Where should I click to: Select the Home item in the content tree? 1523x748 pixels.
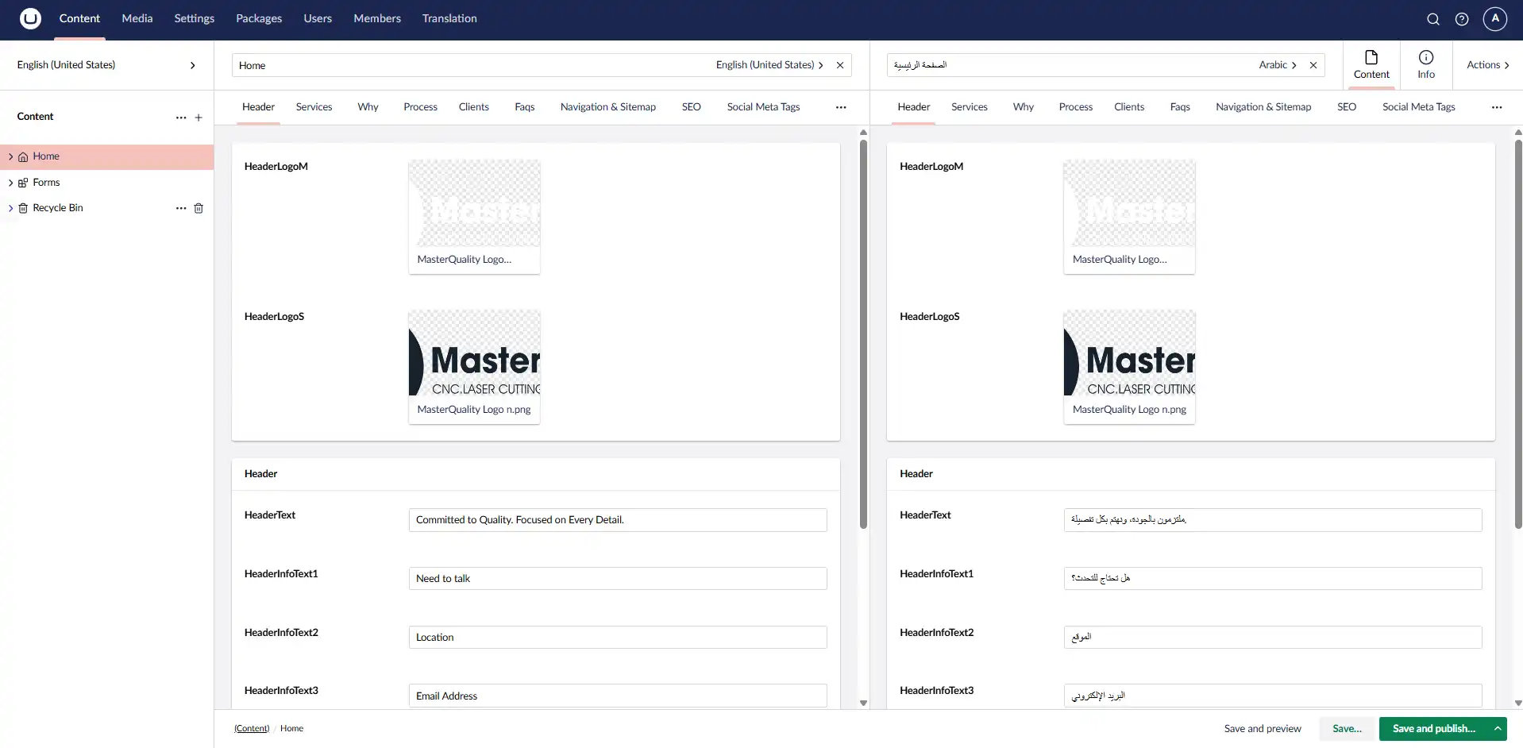click(x=106, y=157)
